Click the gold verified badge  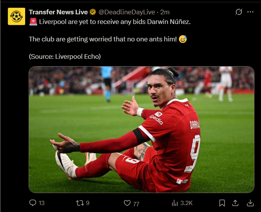click(93, 12)
